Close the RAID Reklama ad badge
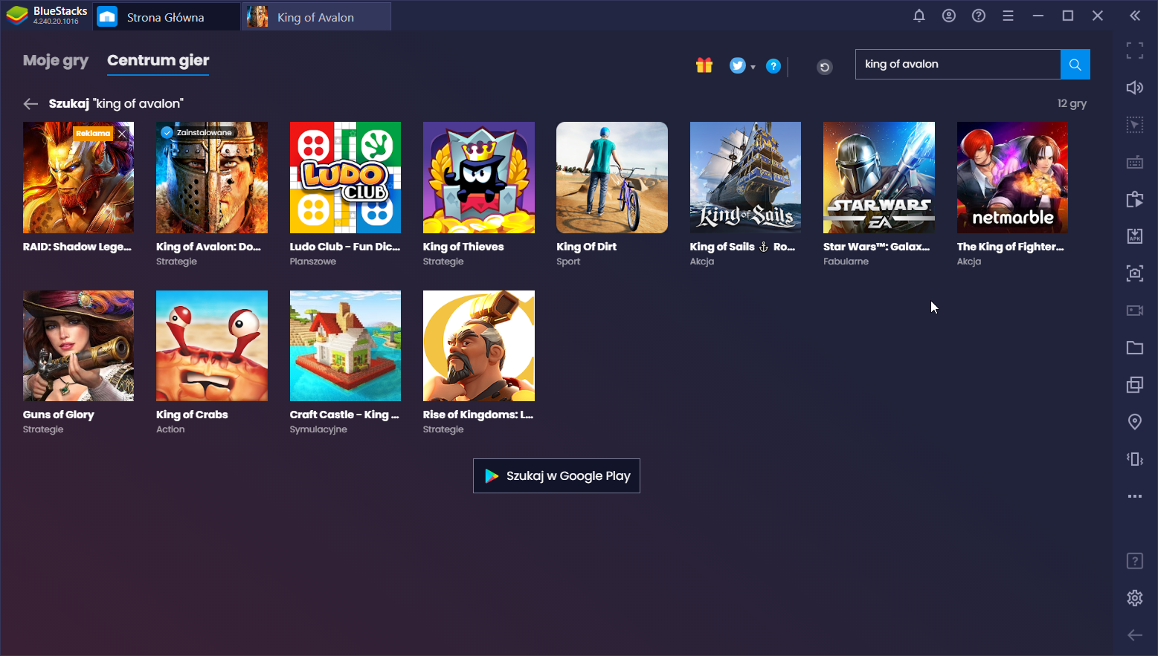Viewport: 1158px width, 656px height. (122, 134)
